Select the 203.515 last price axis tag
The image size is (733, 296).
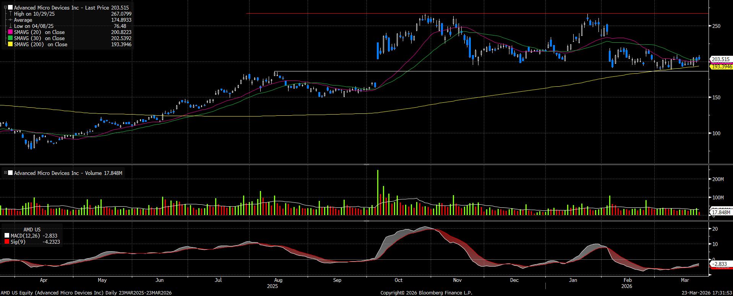coord(720,59)
